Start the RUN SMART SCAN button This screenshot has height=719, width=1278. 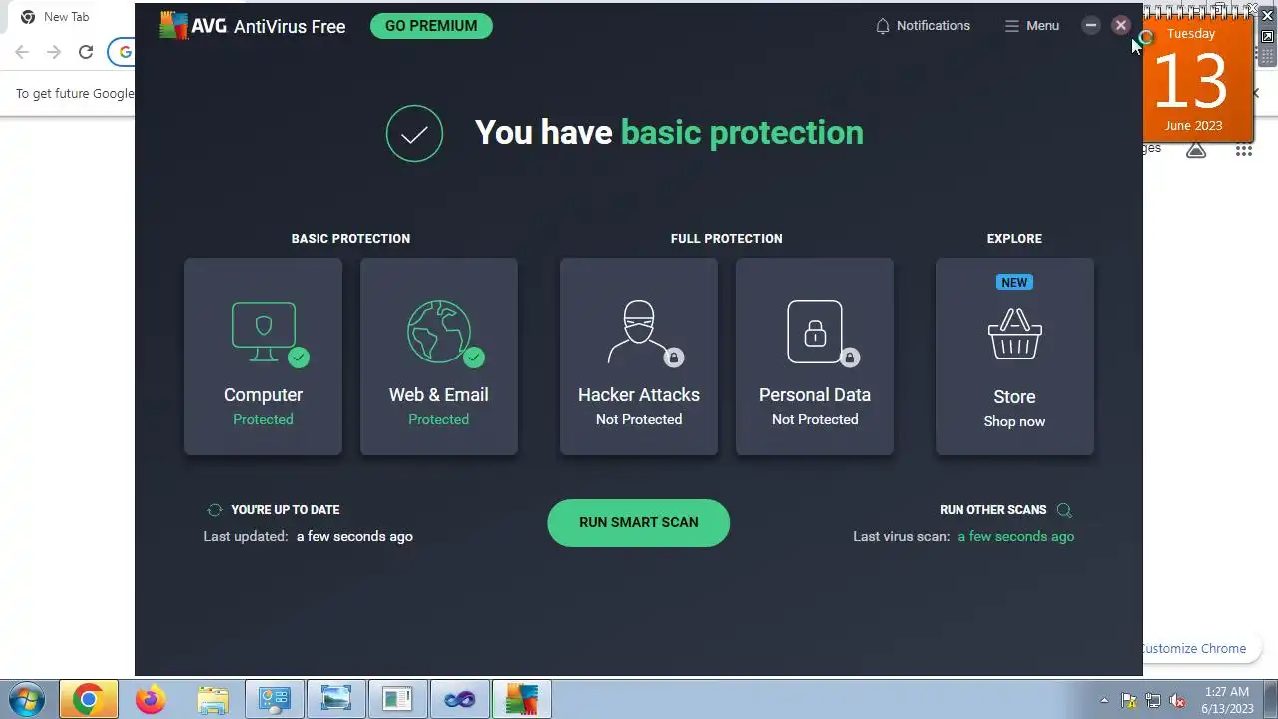[639, 523]
